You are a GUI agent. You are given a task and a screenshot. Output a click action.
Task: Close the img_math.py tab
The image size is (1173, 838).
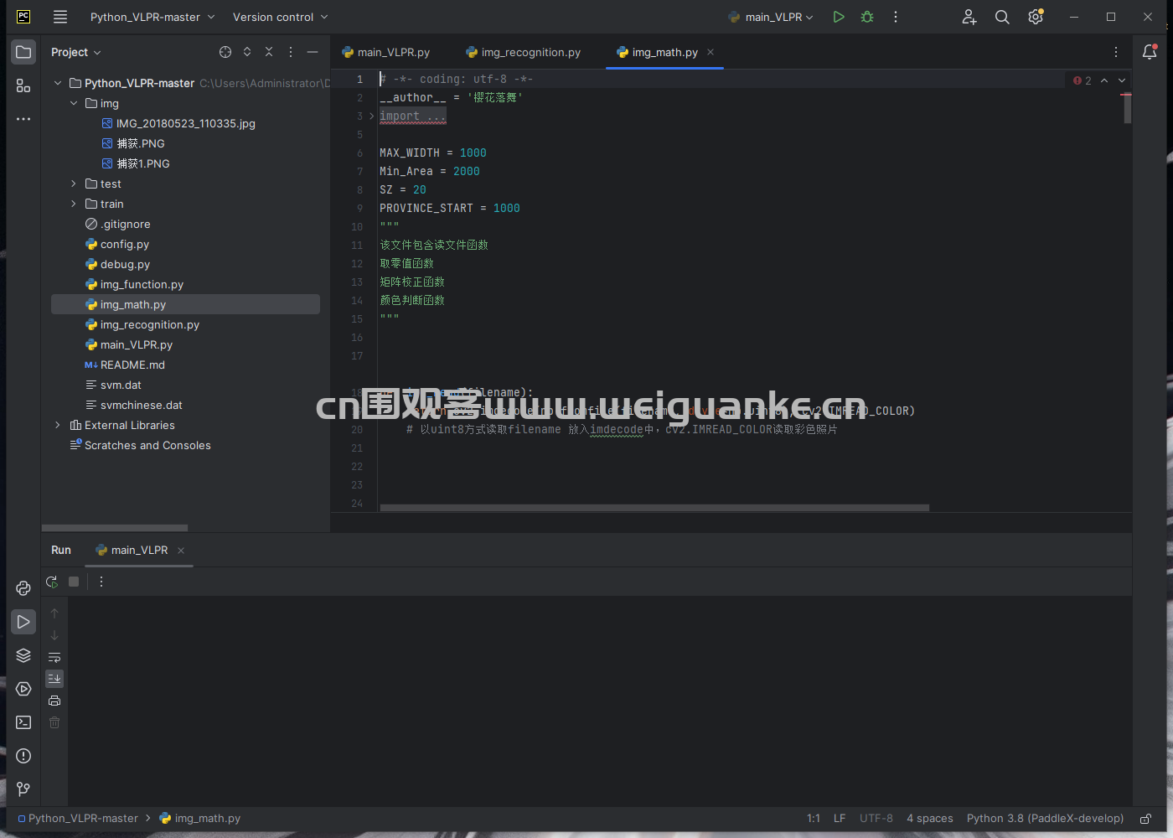pyautogui.click(x=711, y=52)
